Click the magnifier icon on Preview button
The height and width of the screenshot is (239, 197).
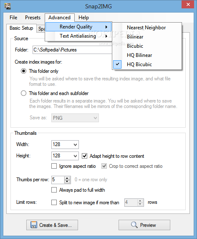[x=134, y=225]
